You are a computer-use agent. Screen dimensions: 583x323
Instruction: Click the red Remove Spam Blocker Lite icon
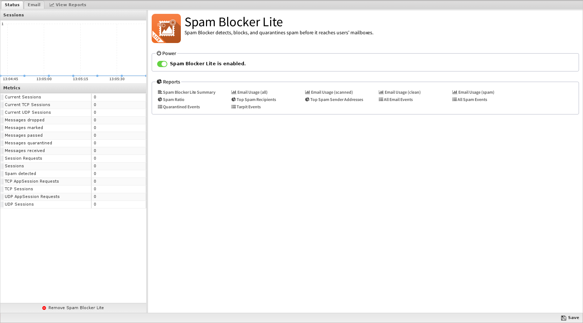click(x=44, y=308)
